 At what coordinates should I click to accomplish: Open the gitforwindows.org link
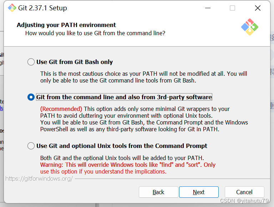39,179
